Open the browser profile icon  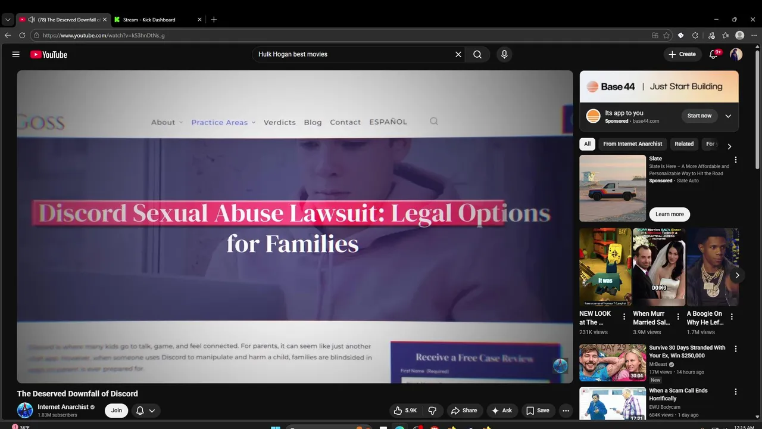click(x=740, y=35)
